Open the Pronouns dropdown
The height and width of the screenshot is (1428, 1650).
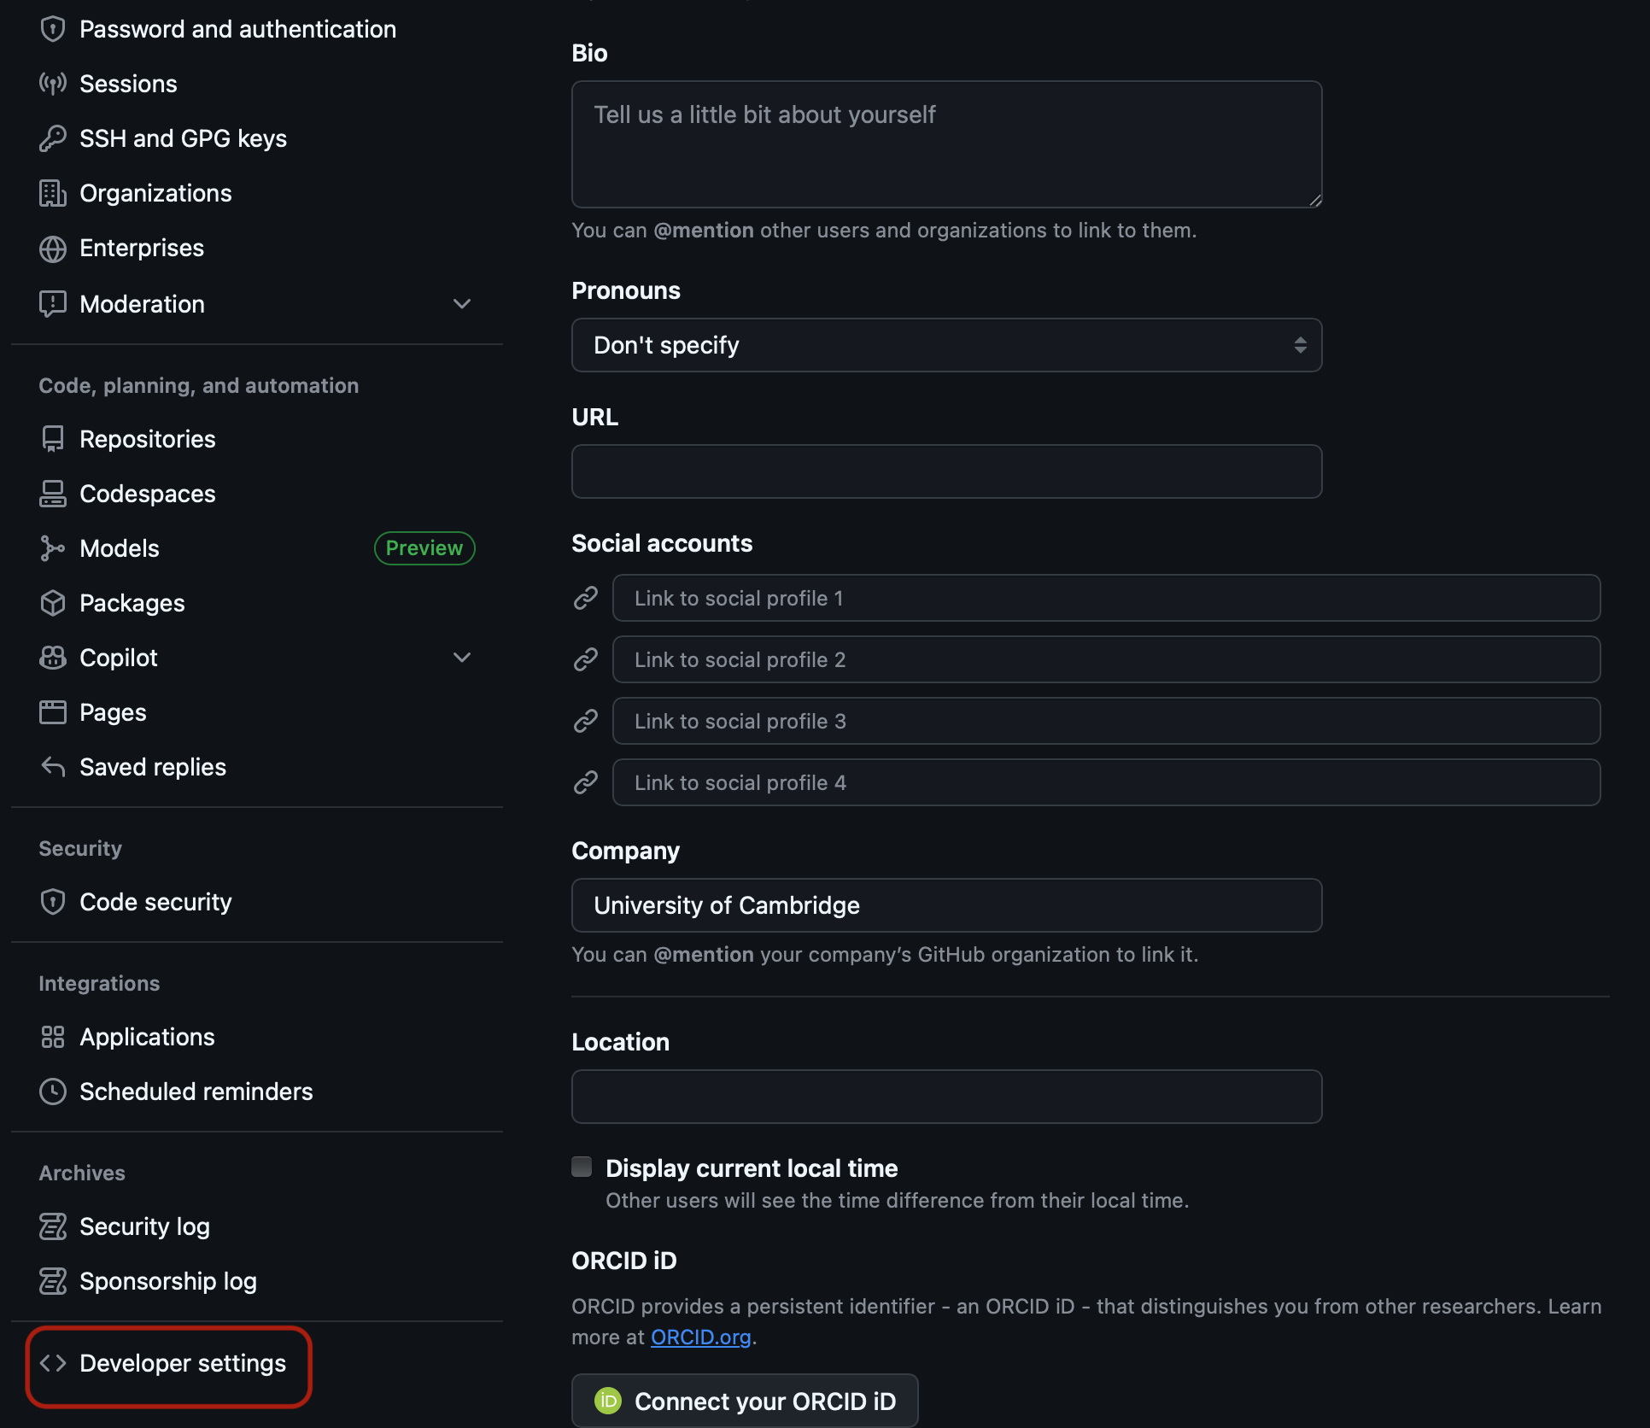coord(945,345)
